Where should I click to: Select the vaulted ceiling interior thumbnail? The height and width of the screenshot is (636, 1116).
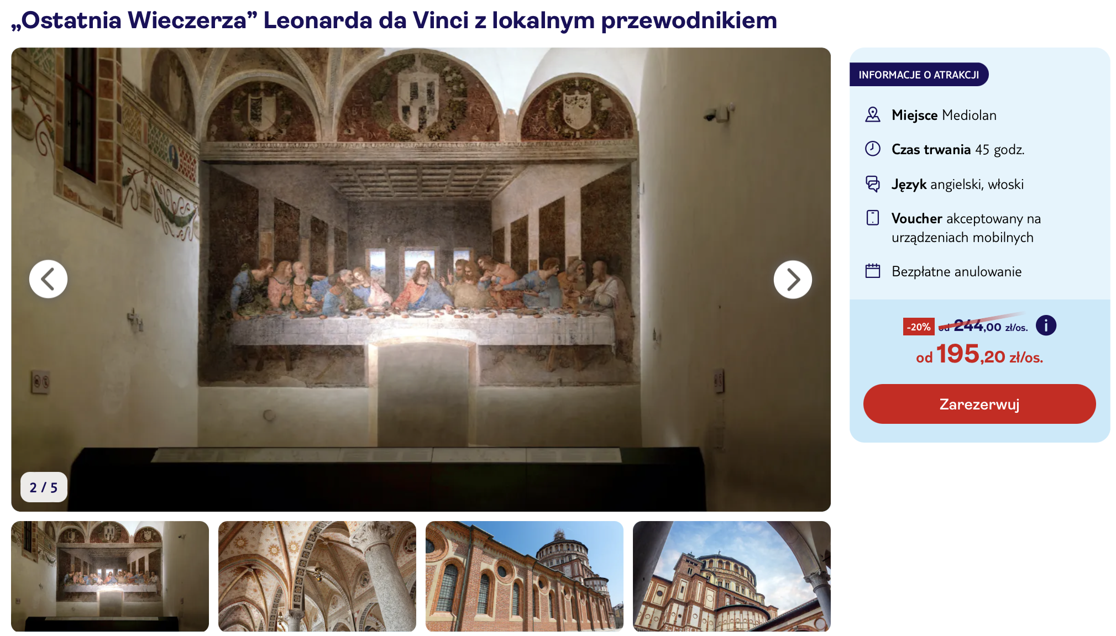coord(317,576)
